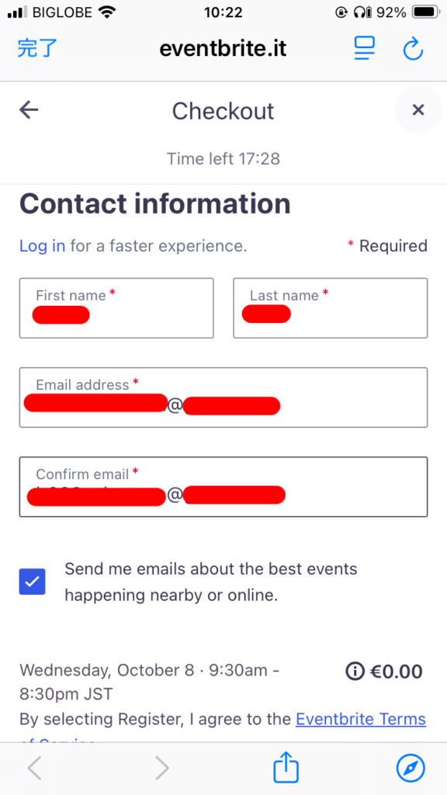Image resolution: width=447 pixels, height=795 pixels.
Task: Close the checkout with the X icon
Action: (x=418, y=110)
